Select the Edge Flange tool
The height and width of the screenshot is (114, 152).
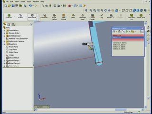pos(54,17)
